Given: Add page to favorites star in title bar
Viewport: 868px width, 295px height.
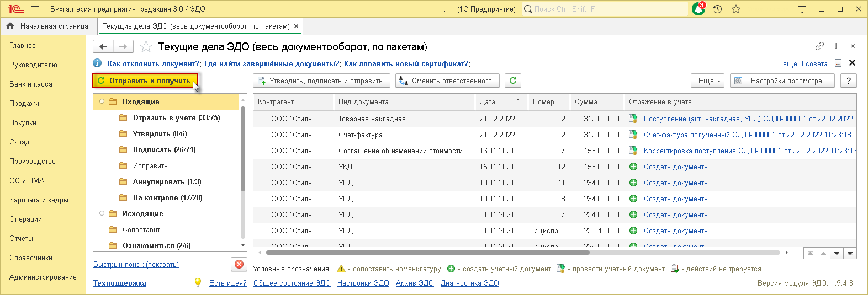Looking at the screenshot, I should tap(735, 9).
